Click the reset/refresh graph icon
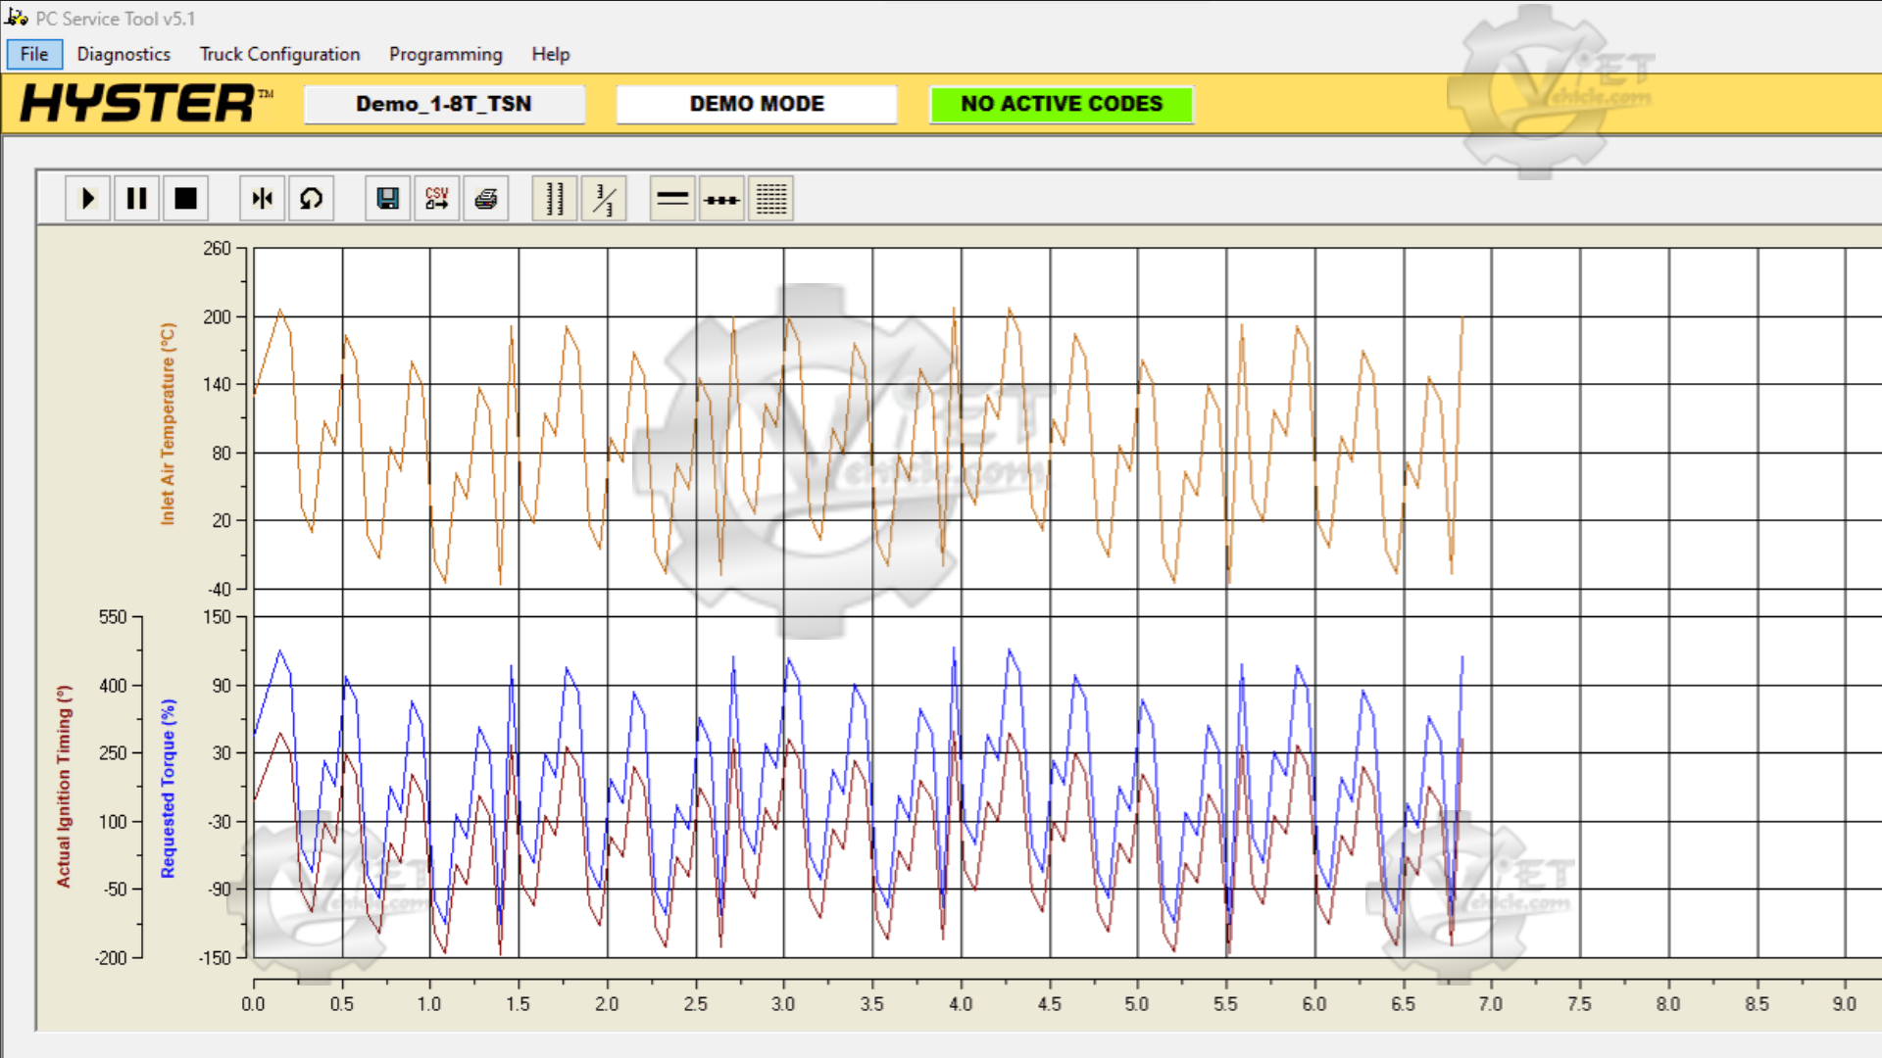Viewport: 1882px width, 1058px height. (x=311, y=199)
